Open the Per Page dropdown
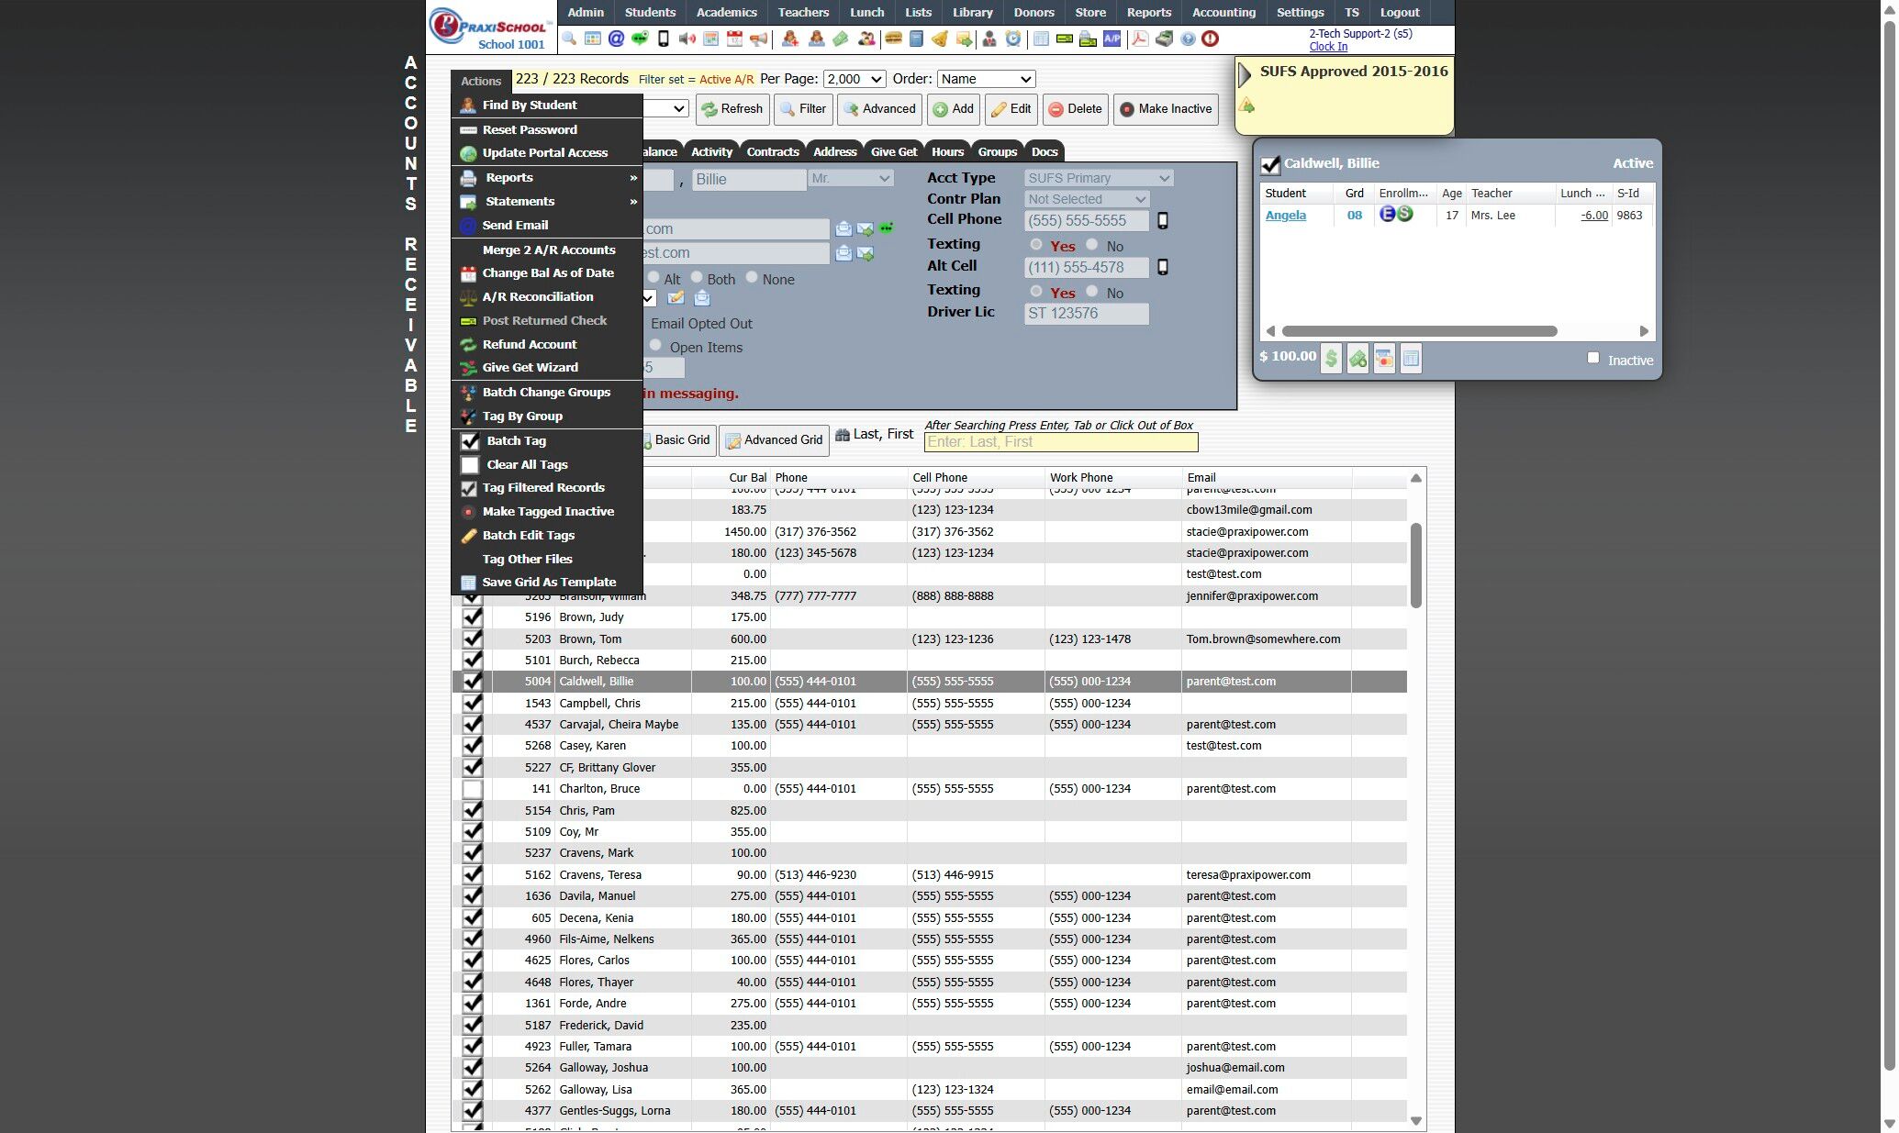Viewport: 1899px width, 1133px height. click(854, 80)
